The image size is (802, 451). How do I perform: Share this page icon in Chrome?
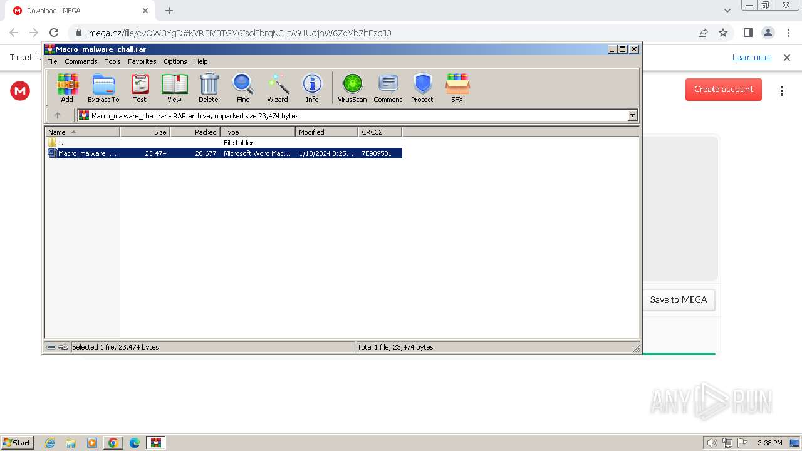click(x=703, y=33)
